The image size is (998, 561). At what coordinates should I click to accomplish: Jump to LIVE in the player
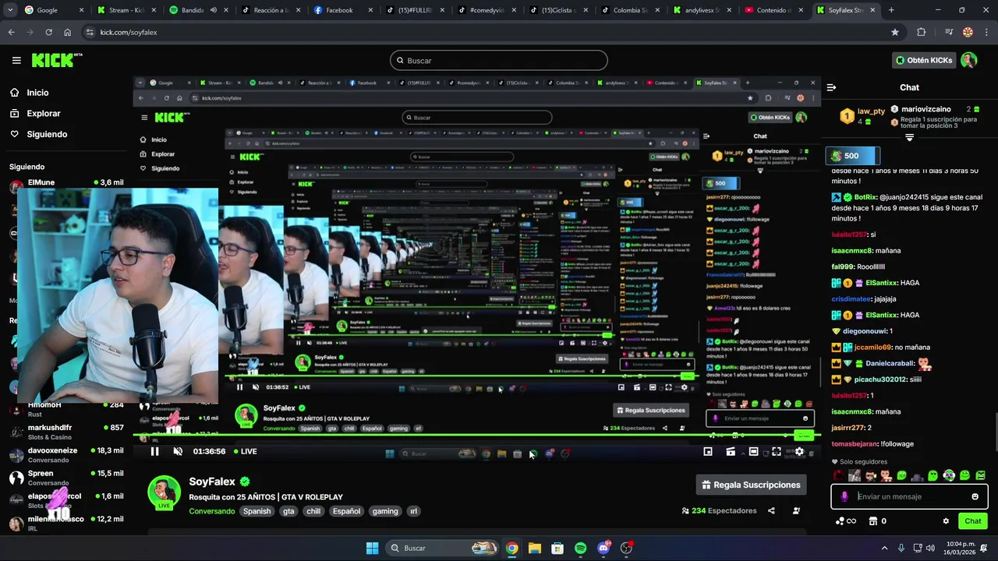[244, 451]
